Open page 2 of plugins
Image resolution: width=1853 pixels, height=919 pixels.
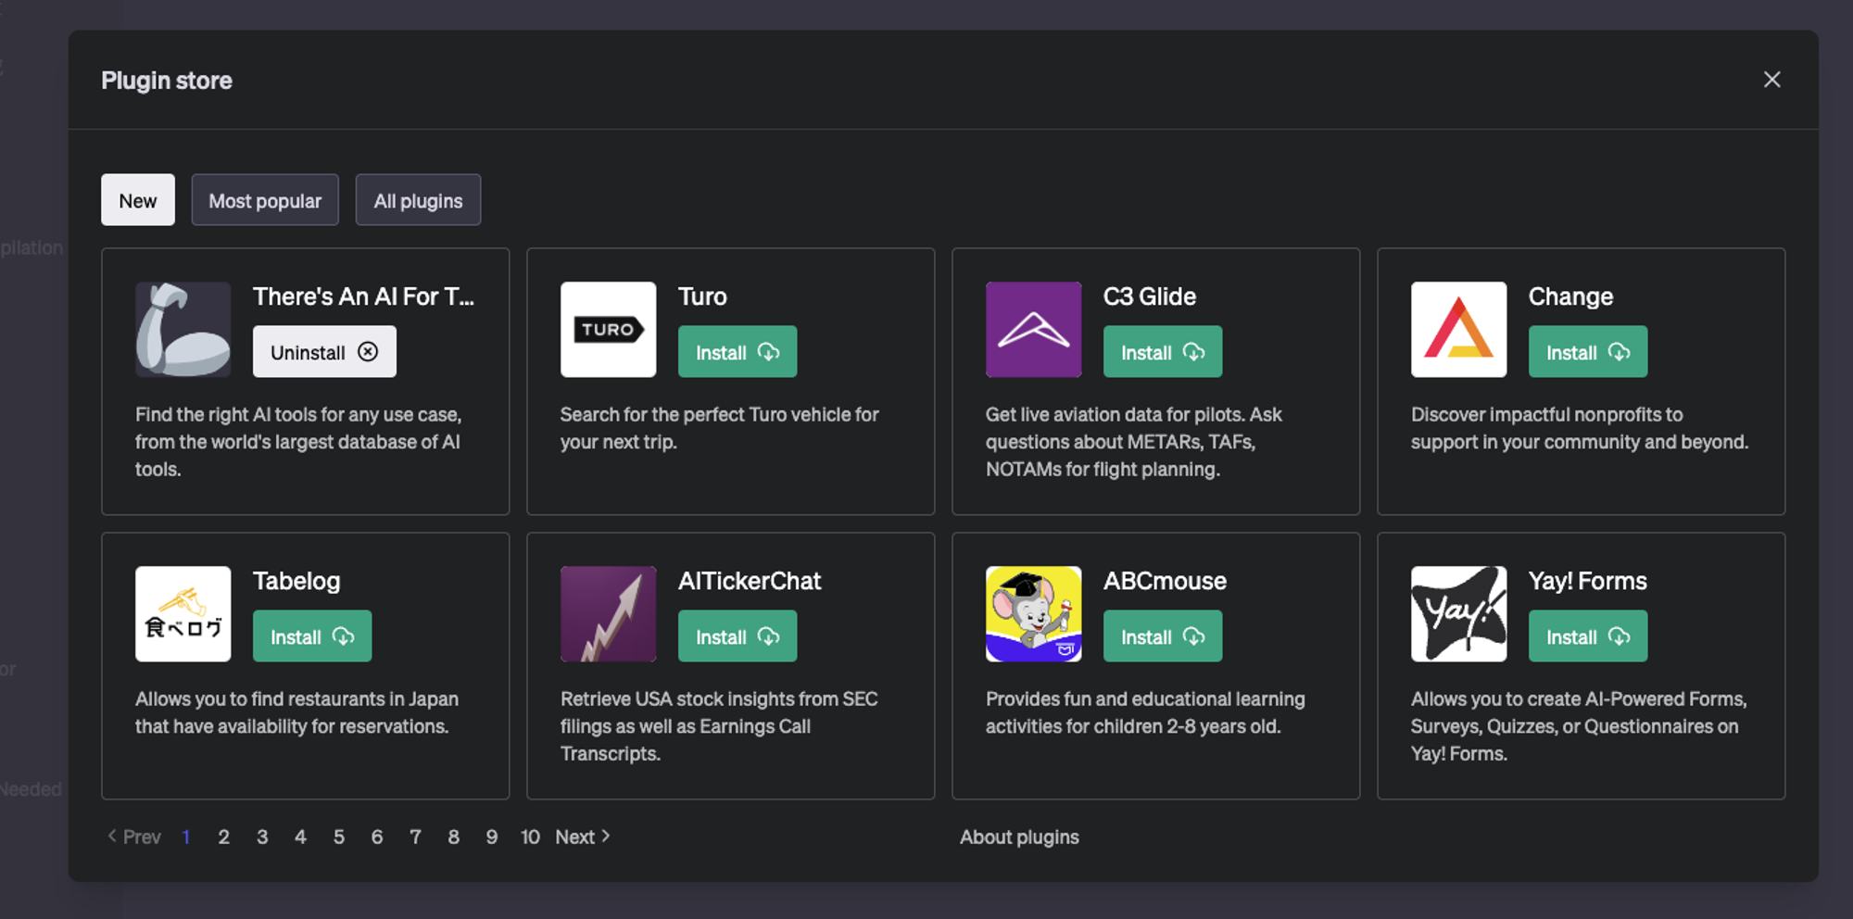coord(223,837)
